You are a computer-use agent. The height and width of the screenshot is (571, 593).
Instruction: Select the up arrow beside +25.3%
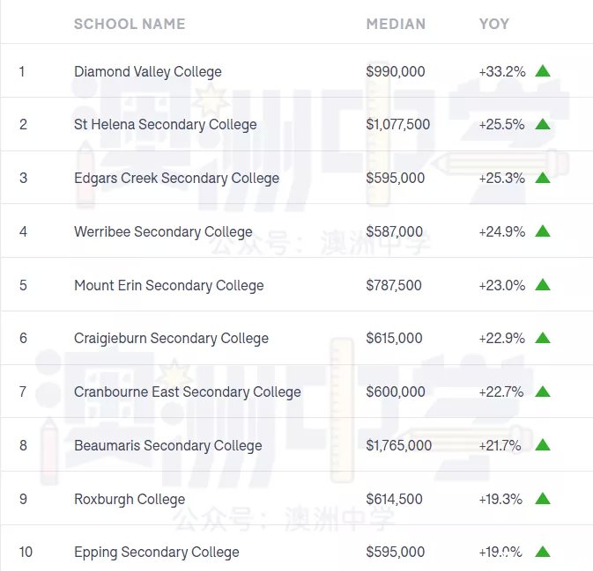[543, 178]
